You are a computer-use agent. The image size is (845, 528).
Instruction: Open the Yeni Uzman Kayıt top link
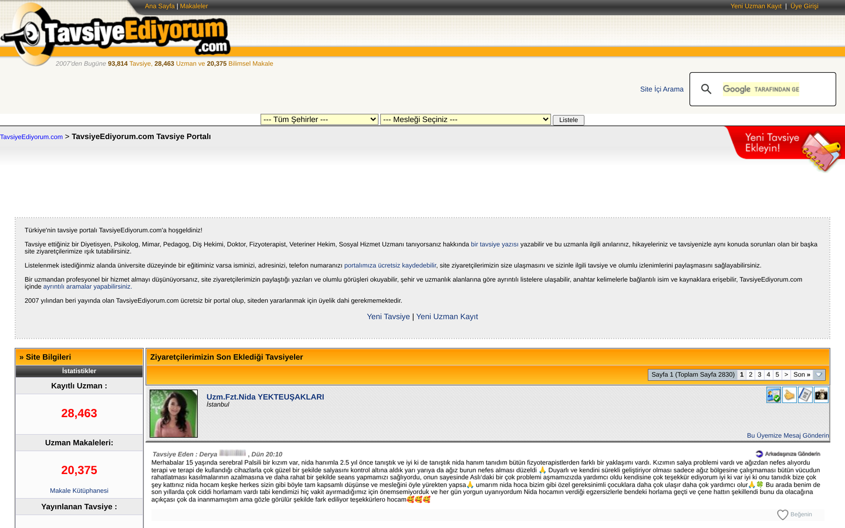756,6
